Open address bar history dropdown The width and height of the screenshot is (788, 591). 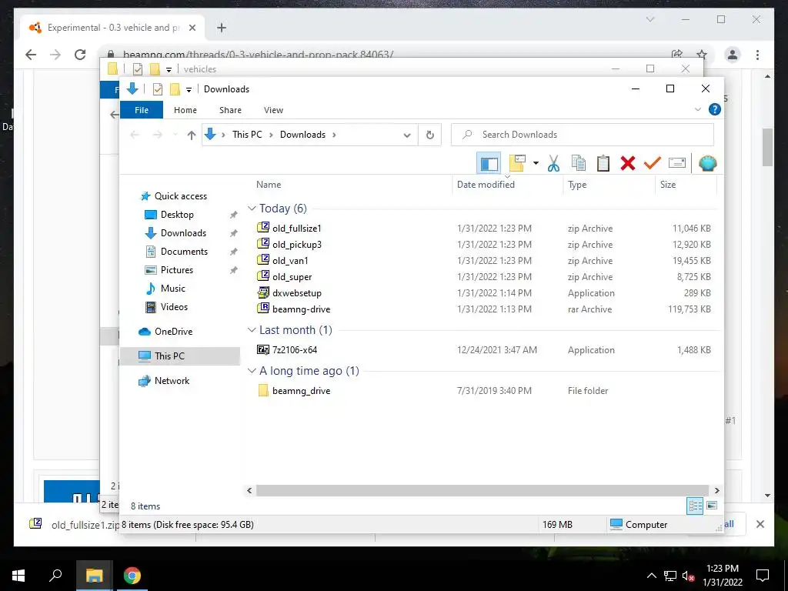coord(407,135)
